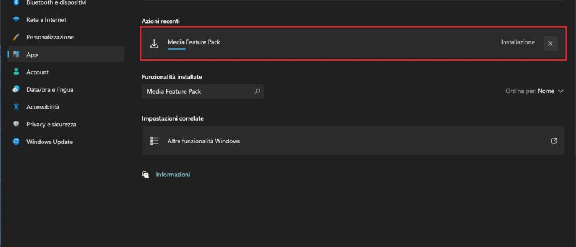Click the list icon beside Altre funzionalità Windows

click(x=155, y=141)
